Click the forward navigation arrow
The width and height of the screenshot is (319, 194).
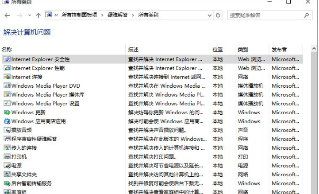pyautogui.click(x=19, y=15)
